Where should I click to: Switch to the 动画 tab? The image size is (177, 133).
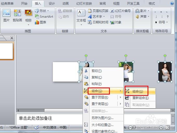pos(66,3)
